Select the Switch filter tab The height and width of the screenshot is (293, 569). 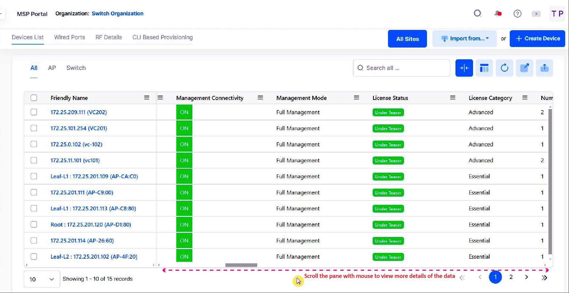click(x=76, y=68)
